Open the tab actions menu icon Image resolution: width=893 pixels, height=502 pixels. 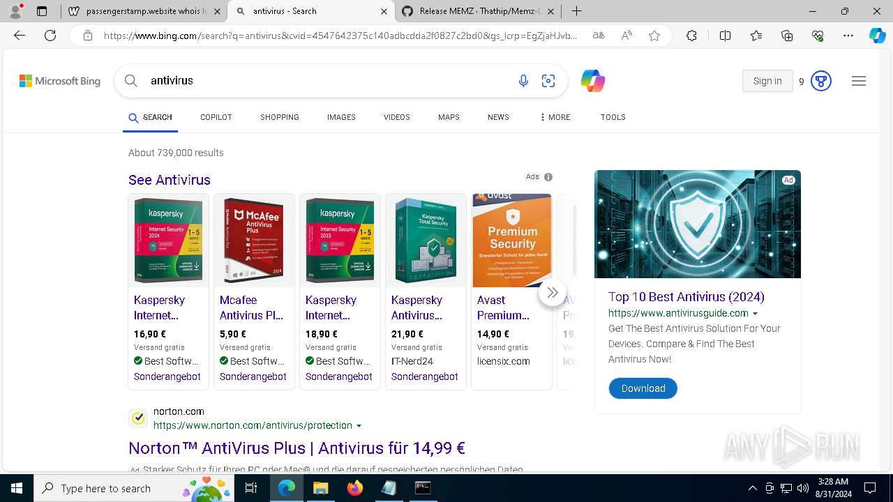point(42,11)
